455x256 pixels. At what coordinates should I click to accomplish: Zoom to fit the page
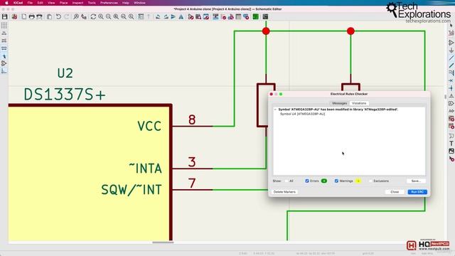coord(116,17)
